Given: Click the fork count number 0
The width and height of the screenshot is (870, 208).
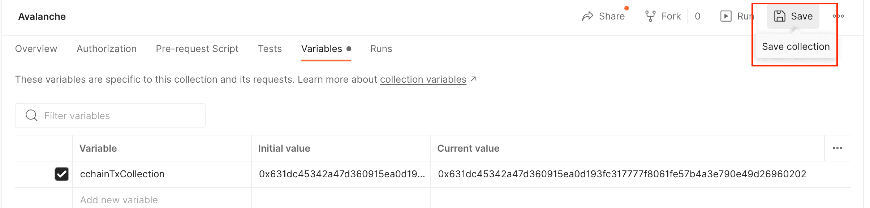Looking at the screenshot, I should click(x=698, y=16).
